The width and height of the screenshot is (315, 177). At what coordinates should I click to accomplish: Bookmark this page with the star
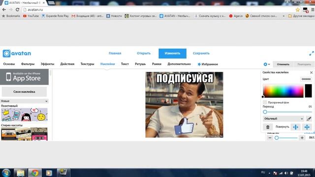click(298, 9)
